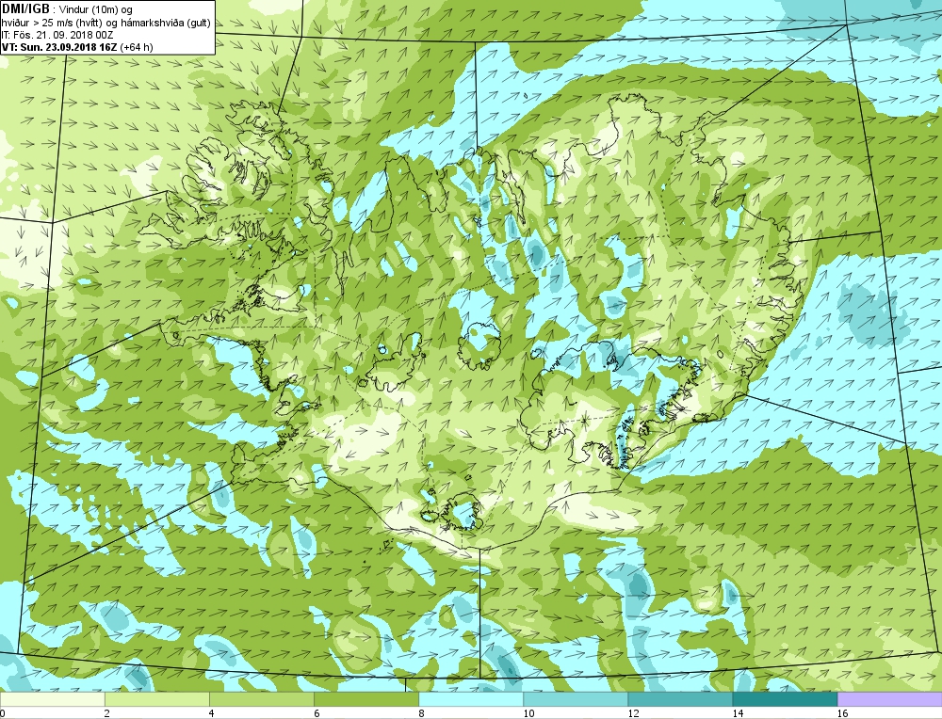
Task: Click the legend scale value '2'
Action: [x=107, y=713]
